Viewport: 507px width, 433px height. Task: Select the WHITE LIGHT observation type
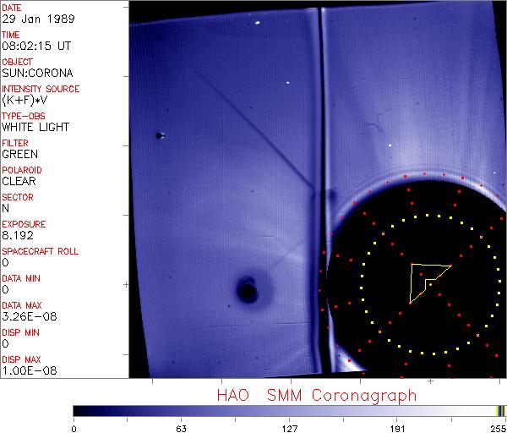coord(35,127)
